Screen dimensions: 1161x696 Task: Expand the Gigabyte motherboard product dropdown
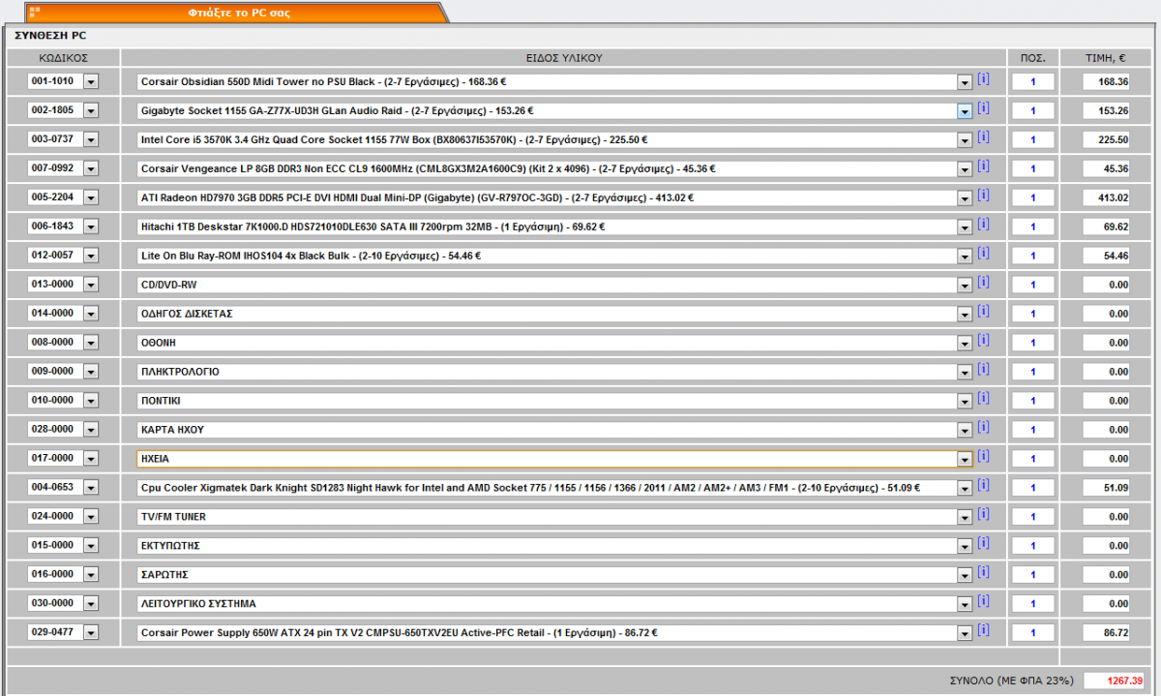tap(965, 111)
